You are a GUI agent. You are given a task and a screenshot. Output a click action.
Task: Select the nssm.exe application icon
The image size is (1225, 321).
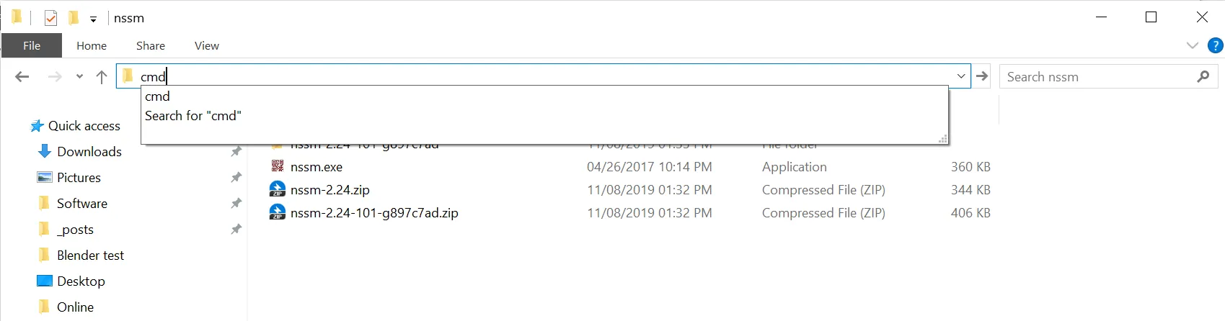click(x=278, y=166)
